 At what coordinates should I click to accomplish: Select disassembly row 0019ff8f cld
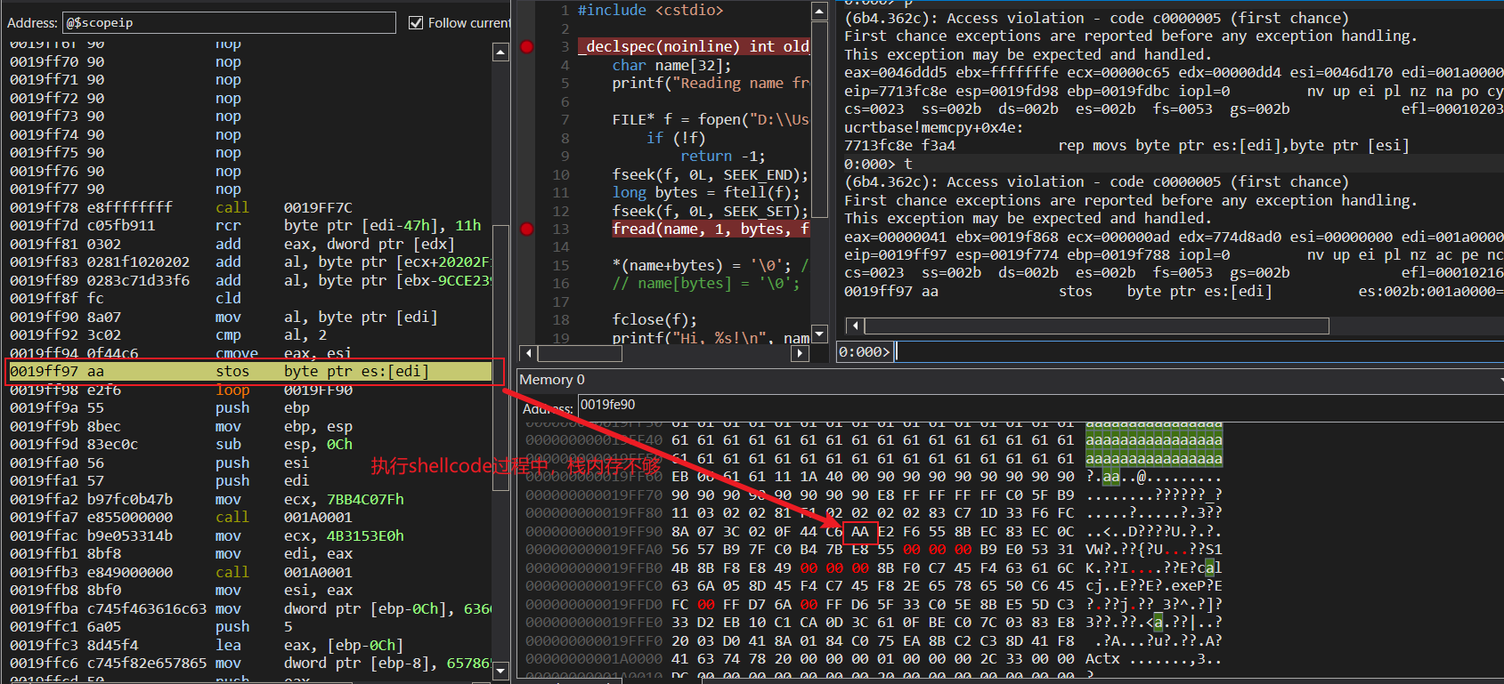pos(250,298)
